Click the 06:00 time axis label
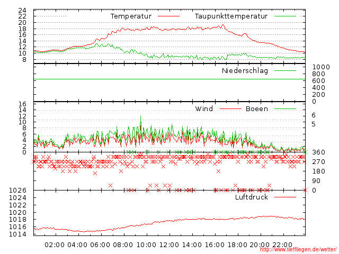Viewport: 339px width, 254px height. tap(100, 245)
